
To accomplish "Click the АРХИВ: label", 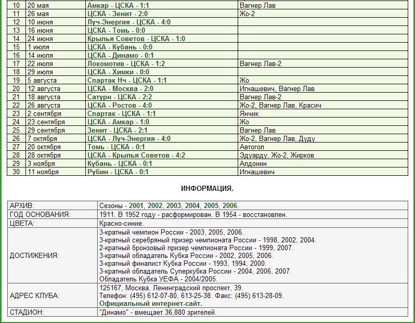I will coord(22,206).
